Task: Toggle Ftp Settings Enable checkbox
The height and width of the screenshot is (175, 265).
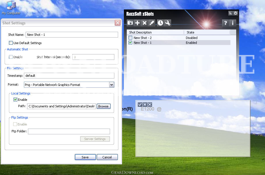Action: pos(15,124)
